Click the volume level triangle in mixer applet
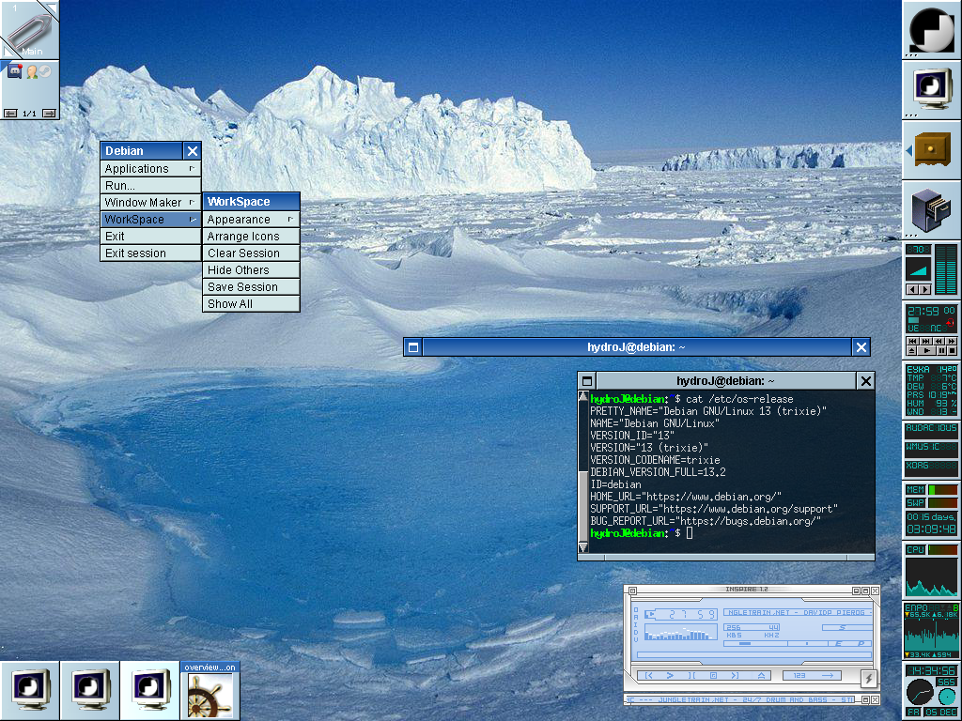 (919, 270)
